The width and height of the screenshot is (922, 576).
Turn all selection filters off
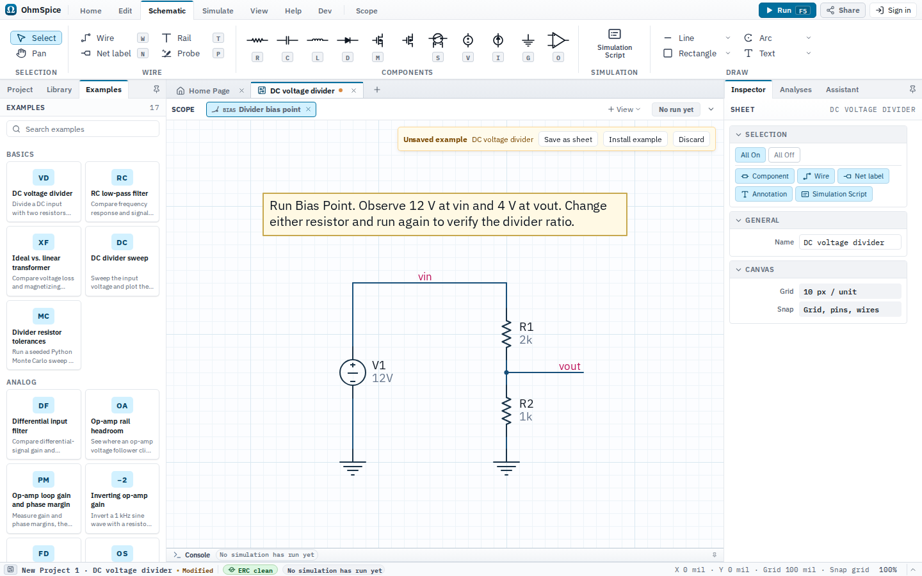coord(784,155)
